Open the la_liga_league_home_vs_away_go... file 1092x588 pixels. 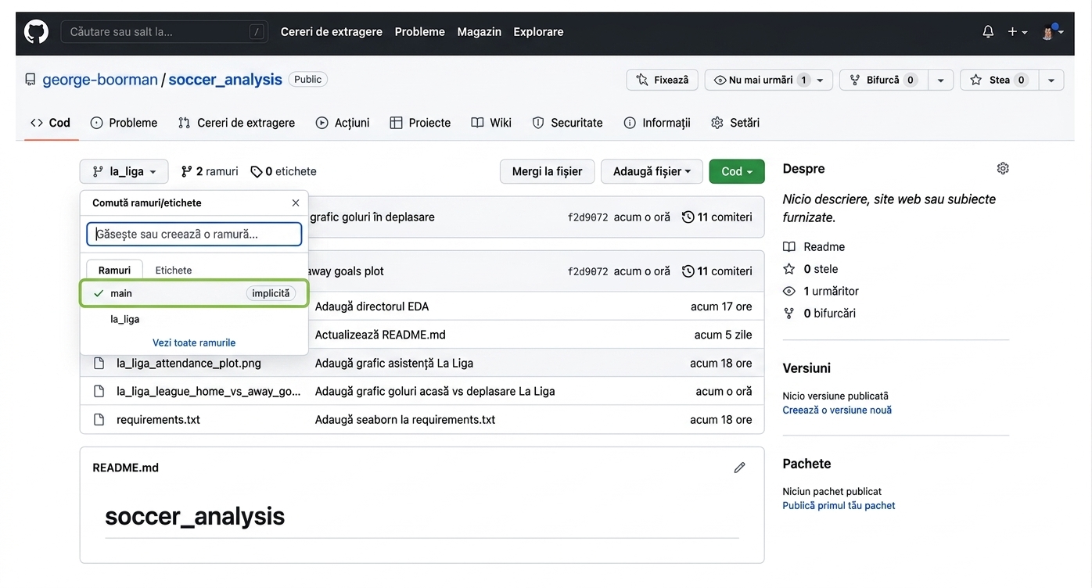(x=209, y=391)
